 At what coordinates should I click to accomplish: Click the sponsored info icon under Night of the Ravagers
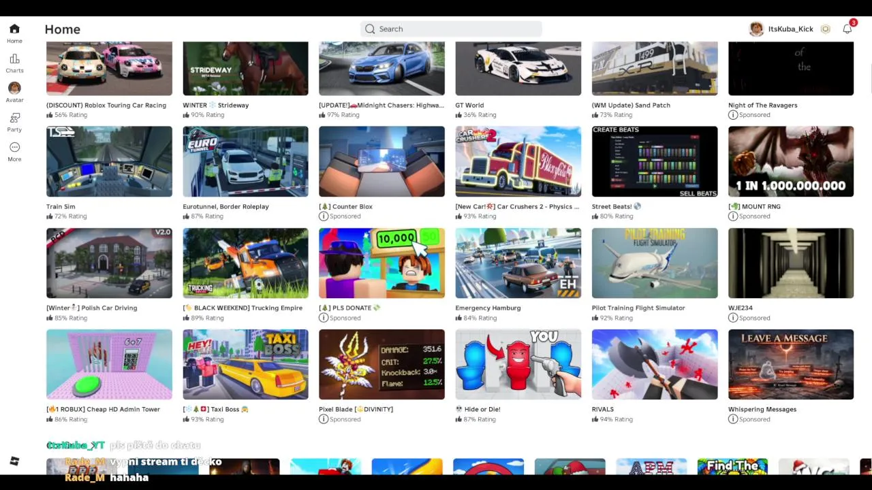tap(733, 115)
